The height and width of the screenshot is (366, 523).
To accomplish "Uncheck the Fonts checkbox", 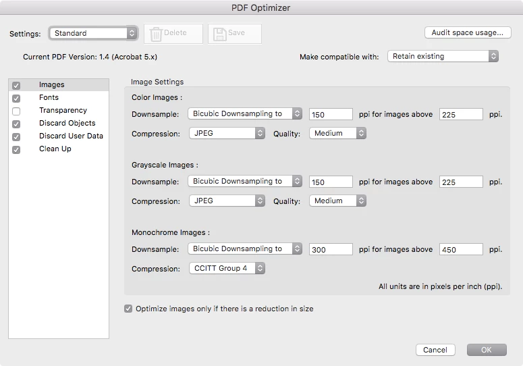I will point(16,99).
